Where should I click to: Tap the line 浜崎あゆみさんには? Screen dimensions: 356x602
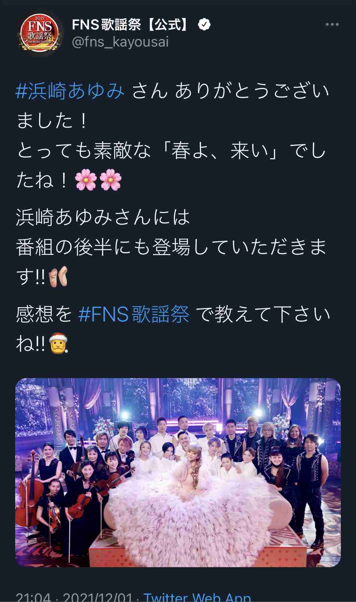(x=103, y=217)
